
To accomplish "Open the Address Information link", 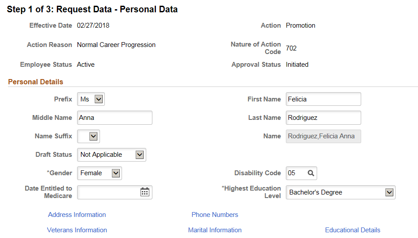I will pos(77,215).
